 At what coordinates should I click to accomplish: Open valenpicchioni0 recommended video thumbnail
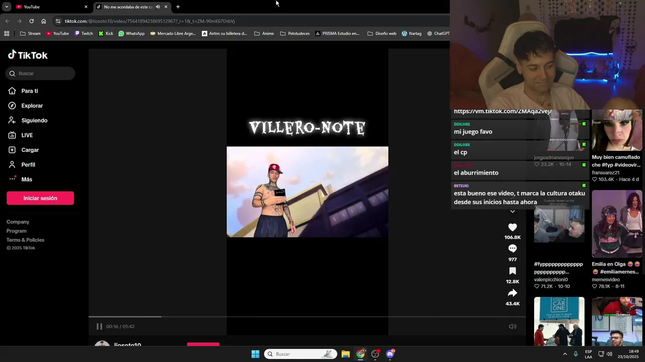coord(559,225)
